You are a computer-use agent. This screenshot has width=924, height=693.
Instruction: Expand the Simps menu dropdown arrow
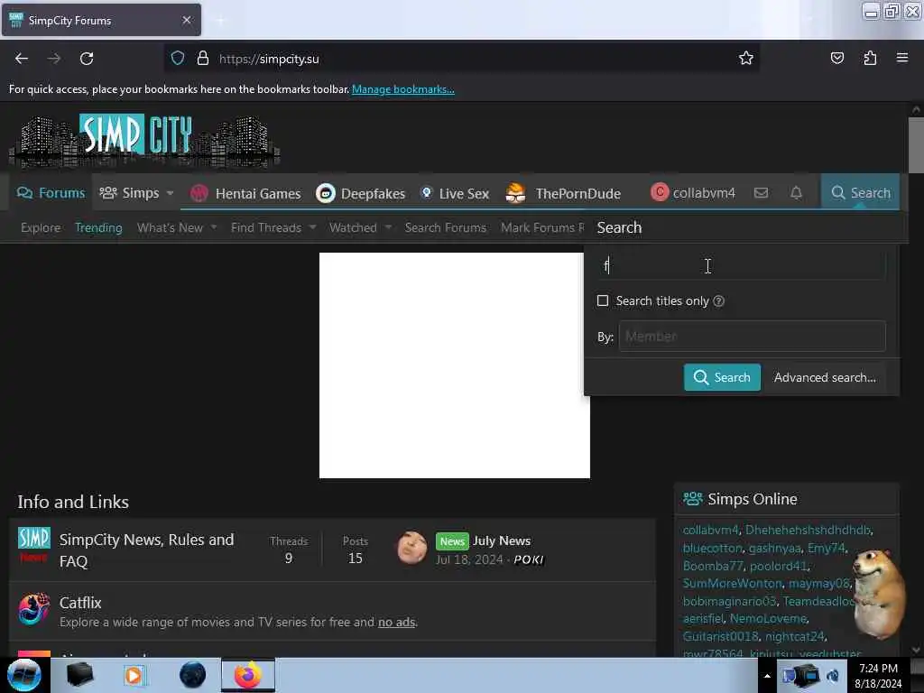tap(171, 193)
